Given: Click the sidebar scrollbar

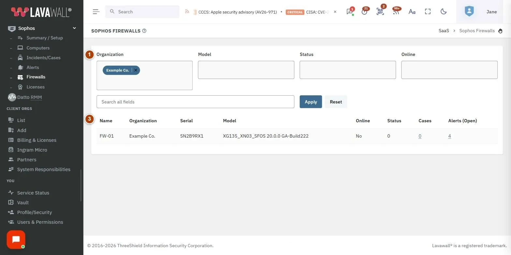Looking at the screenshot, I should coord(81,185).
